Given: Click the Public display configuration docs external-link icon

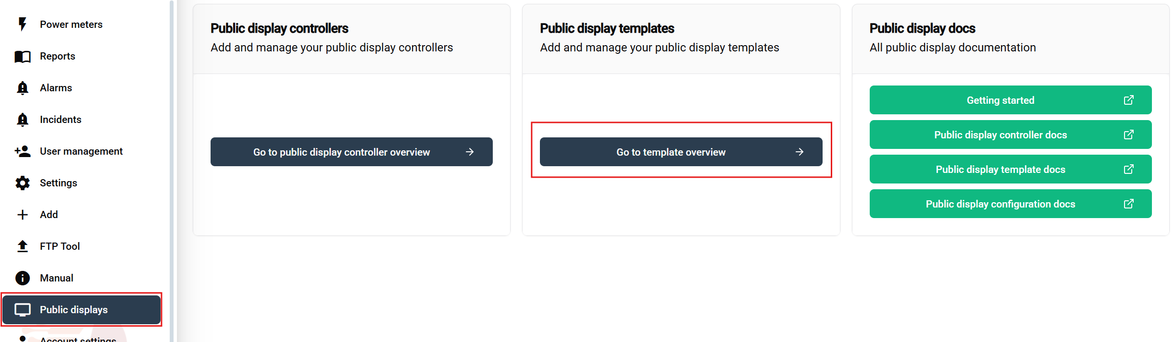Looking at the screenshot, I should (x=1128, y=204).
